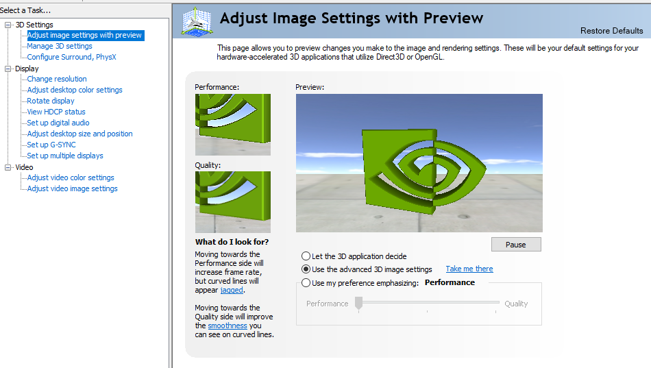
Task: Click the 'Display' category label
Action: 27,69
